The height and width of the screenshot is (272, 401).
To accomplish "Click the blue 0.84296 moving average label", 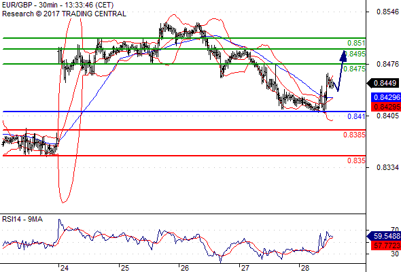I will pyautogui.click(x=386, y=97).
